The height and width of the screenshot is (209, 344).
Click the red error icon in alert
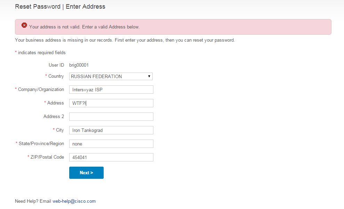[24, 25]
